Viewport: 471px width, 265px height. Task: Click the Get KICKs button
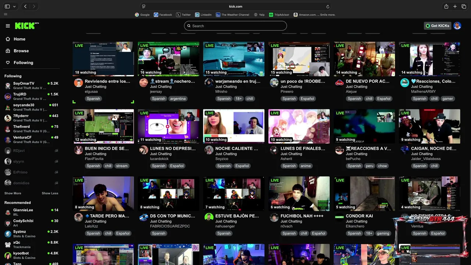pos(438,26)
